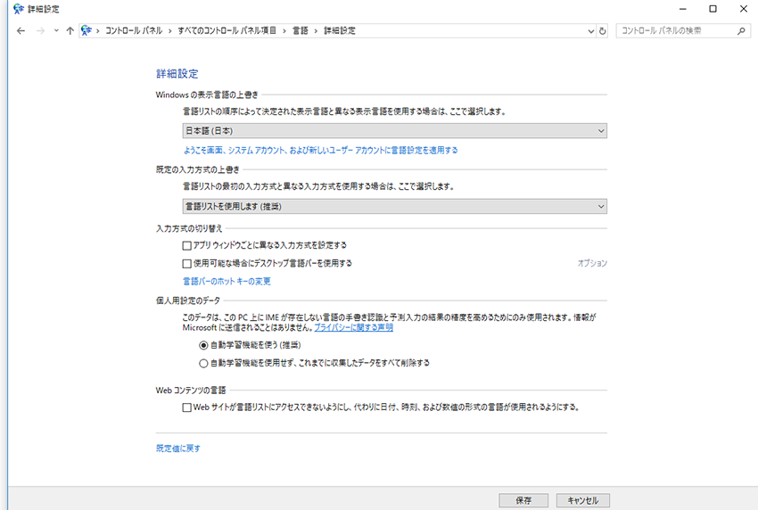This screenshot has height=510, width=758.
Task: Select 自動学習機能を使用せず delete data option
Action: 204,363
